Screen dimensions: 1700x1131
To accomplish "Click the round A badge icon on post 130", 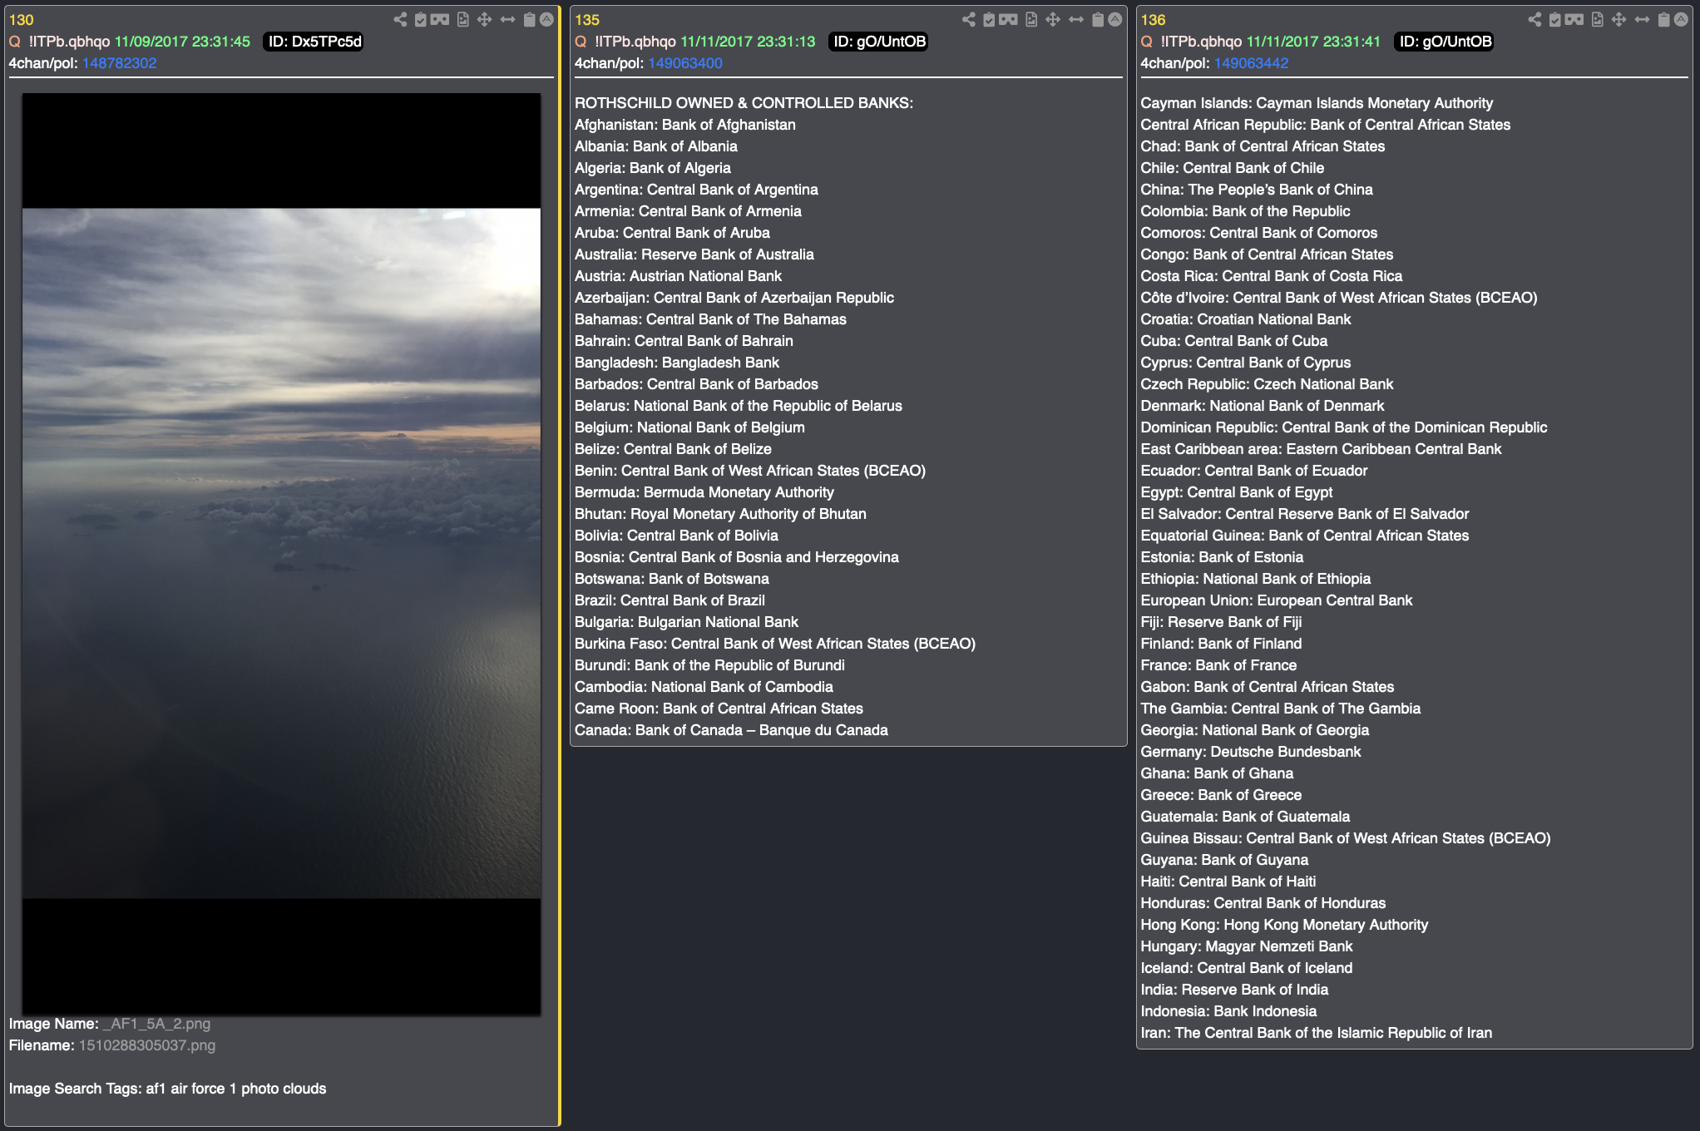I will (546, 19).
